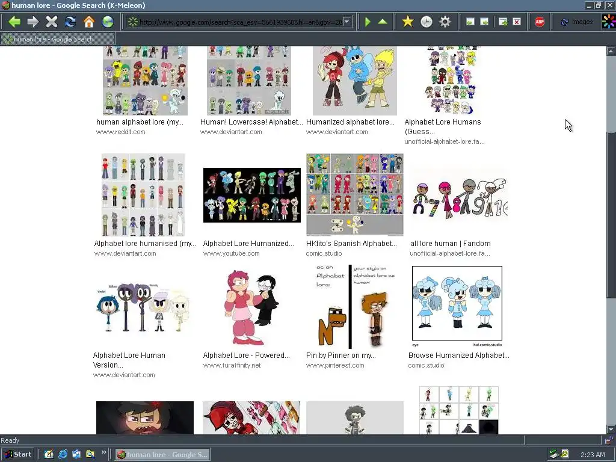Open 'Alphabet lore humanised (my...' link
The height and width of the screenshot is (462, 616).
pos(145,243)
